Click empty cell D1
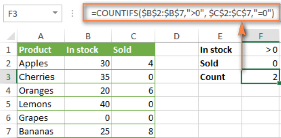The image size is (281, 138). coord(177,49)
